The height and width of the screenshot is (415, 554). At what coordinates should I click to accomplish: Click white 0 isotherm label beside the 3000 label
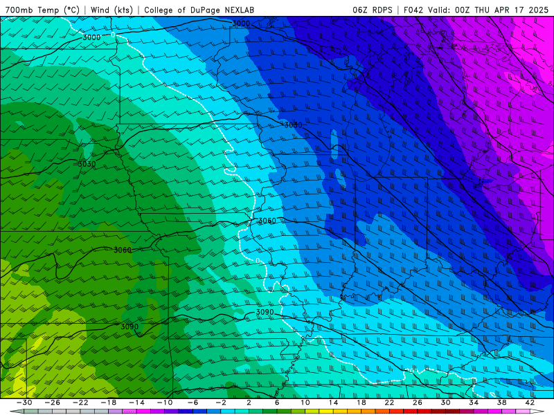pos(113,35)
